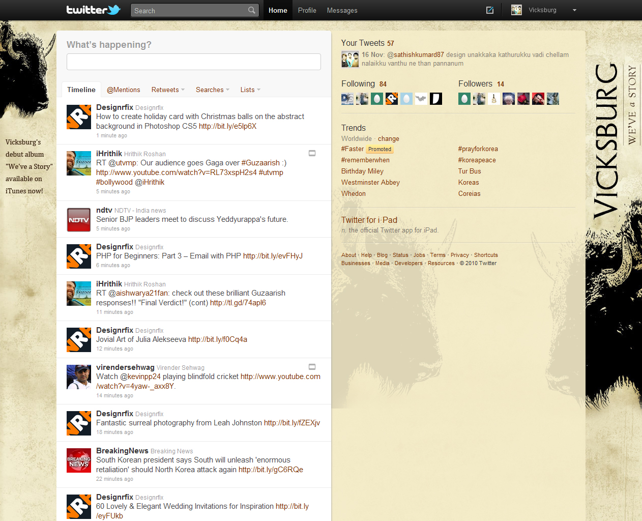Click the BreakingNews avatar icon
Image resolution: width=642 pixels, height=521 pixels.
click(79, 460)
